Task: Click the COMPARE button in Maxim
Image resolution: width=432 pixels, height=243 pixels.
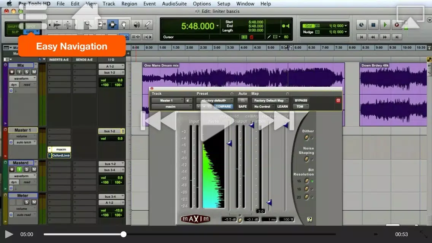Action: [x=223, y=106]
